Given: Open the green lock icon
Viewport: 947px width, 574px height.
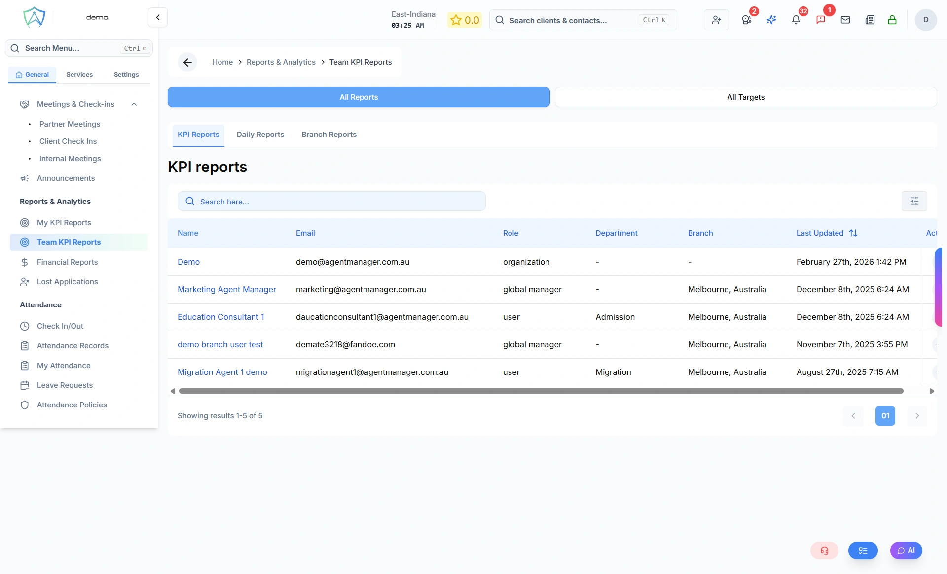Looking at the screenshot, I should point(893,20).
